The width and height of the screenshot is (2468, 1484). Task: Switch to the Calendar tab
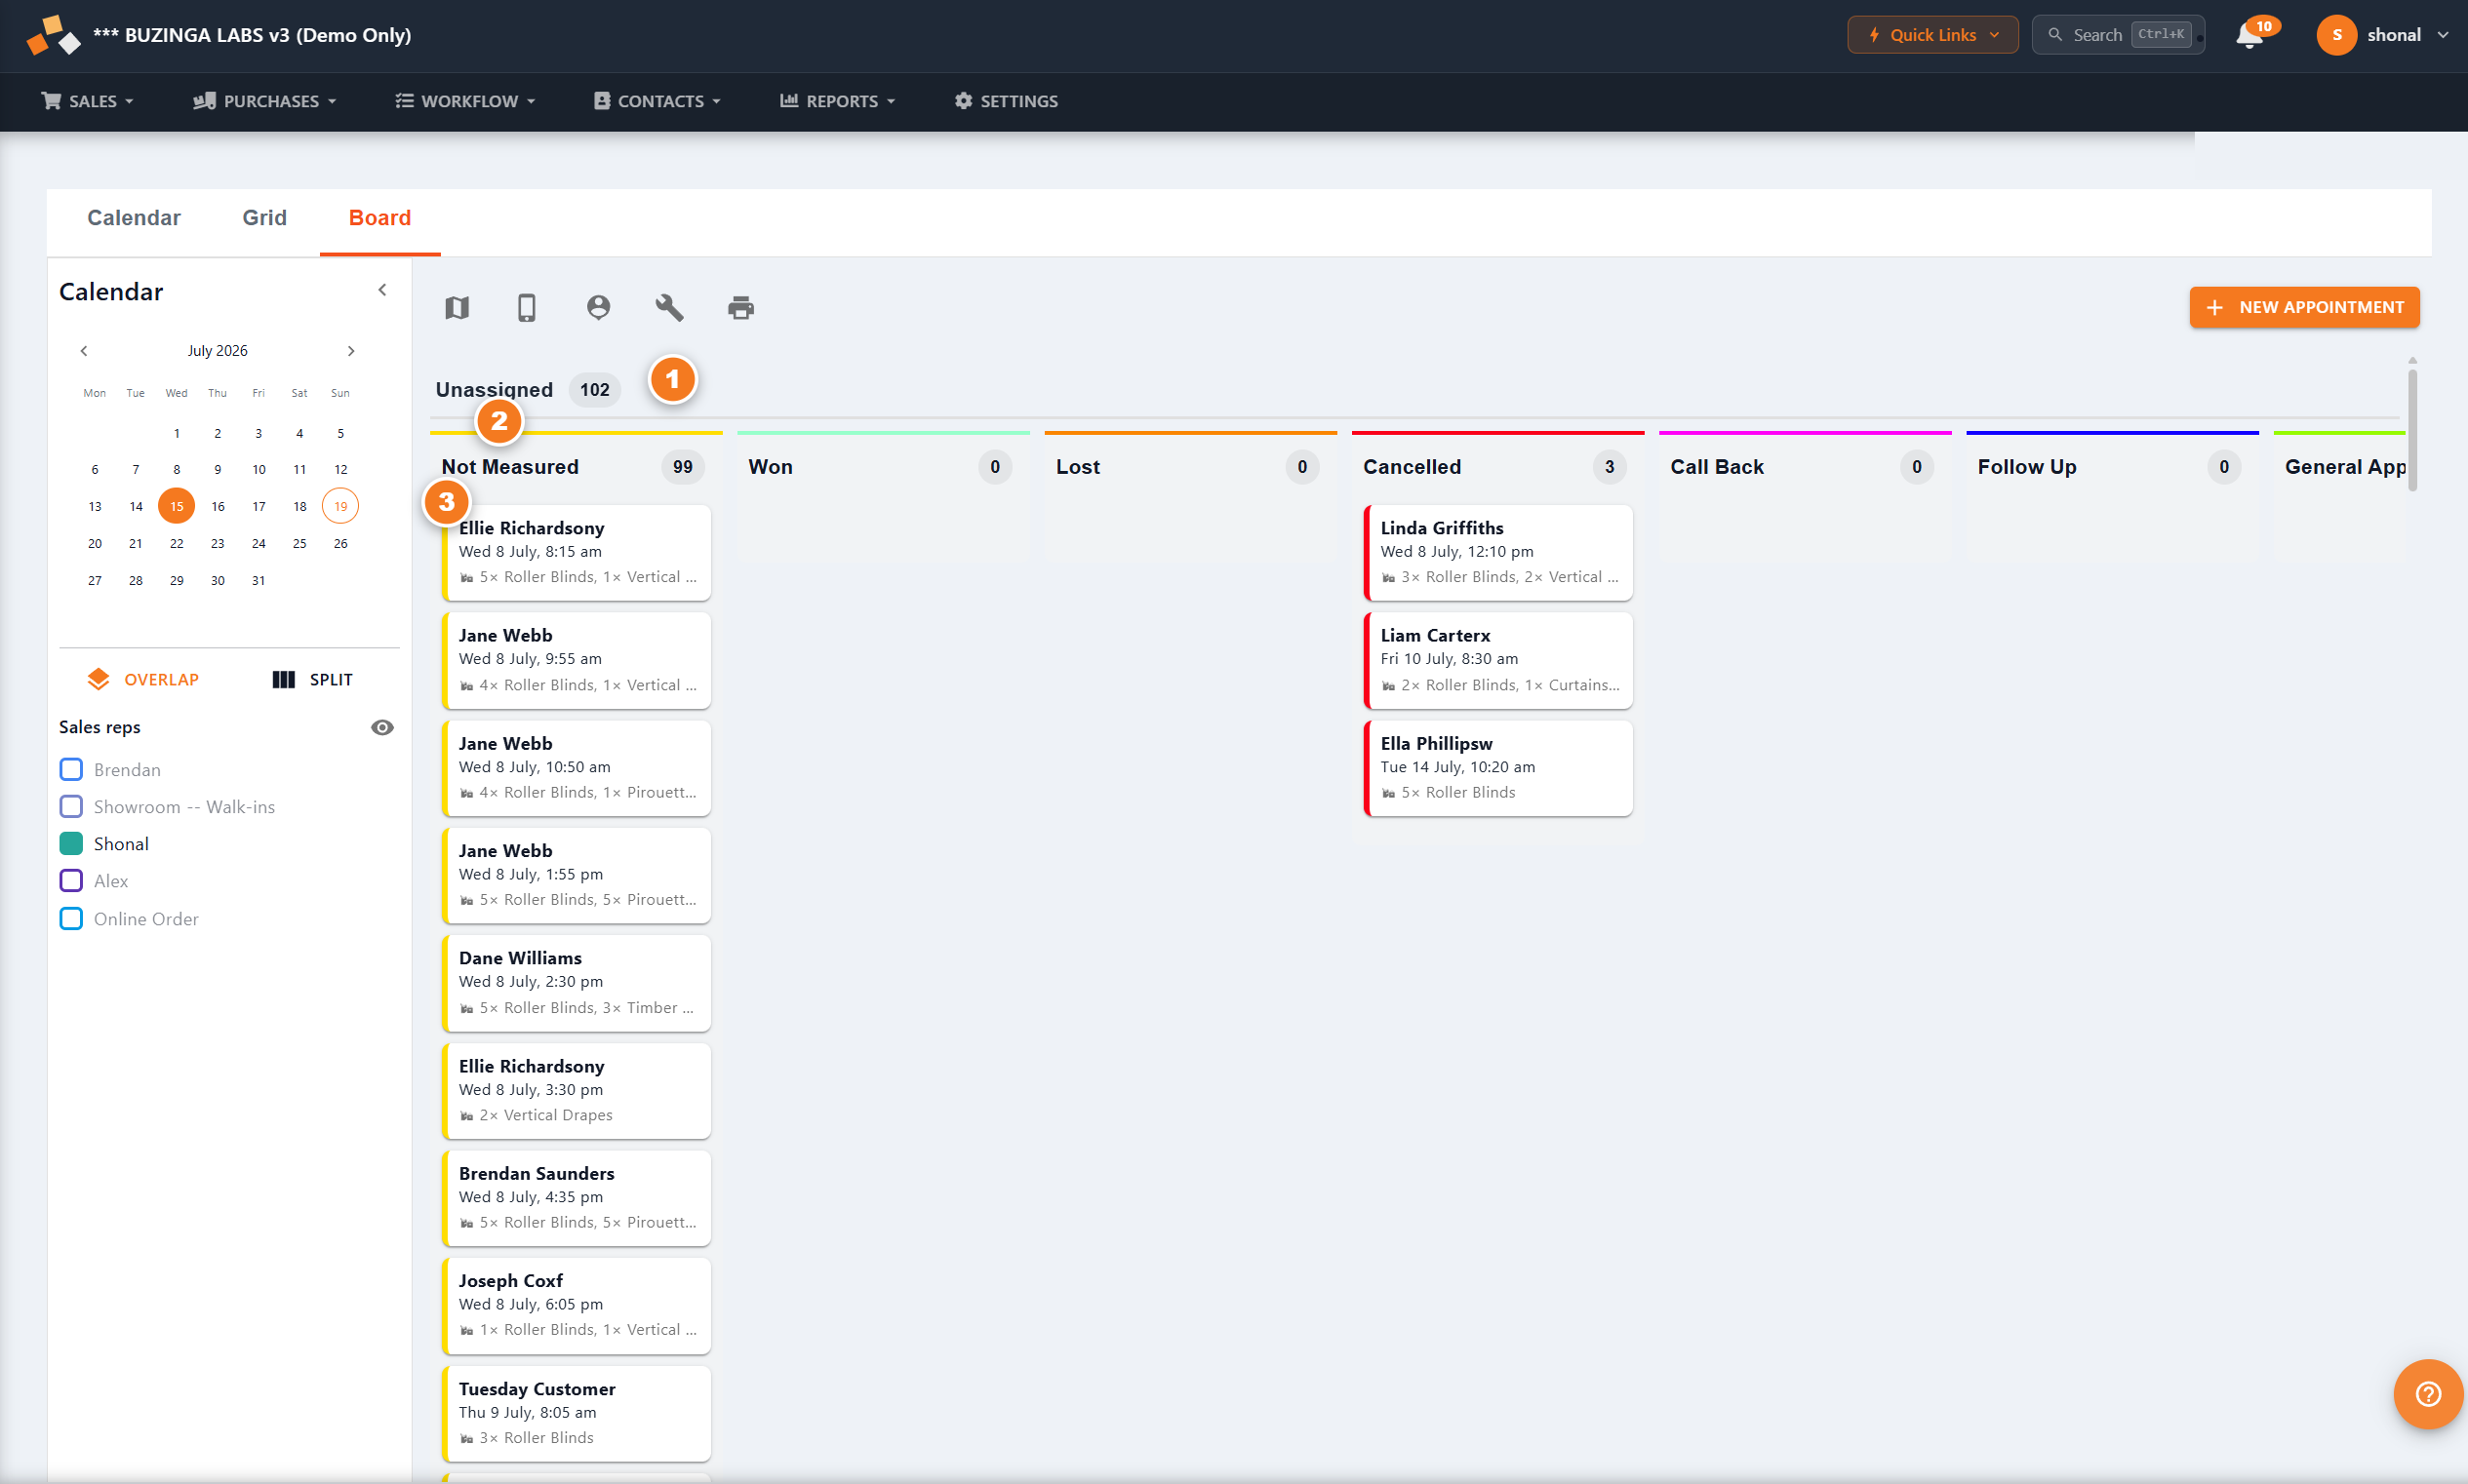point(134,218)
